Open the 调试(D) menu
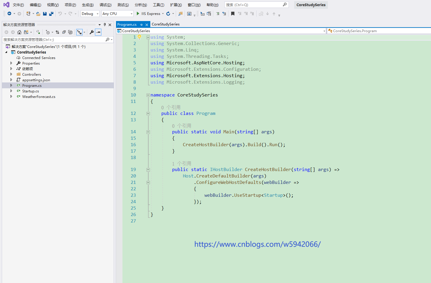 click(105, 5)
